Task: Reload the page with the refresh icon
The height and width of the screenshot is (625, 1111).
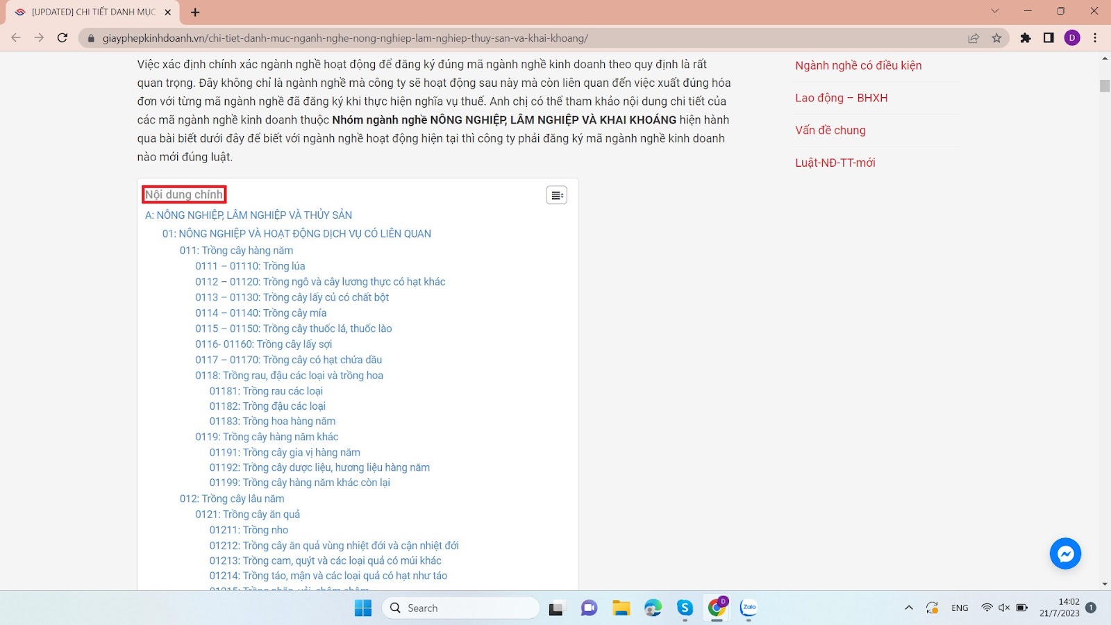Action: coord(62,38)
